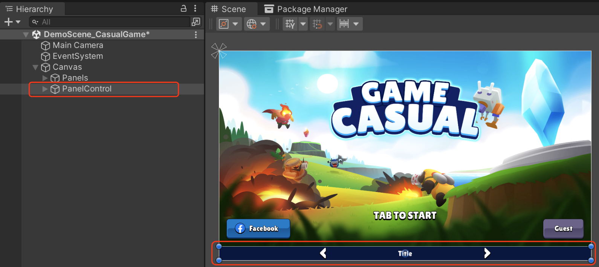Collapse the Canvas object
Viewport: 599px width, 267px height.
(x=35, y=67)
